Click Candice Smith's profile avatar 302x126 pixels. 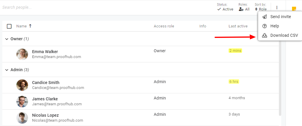coord(22,85)
